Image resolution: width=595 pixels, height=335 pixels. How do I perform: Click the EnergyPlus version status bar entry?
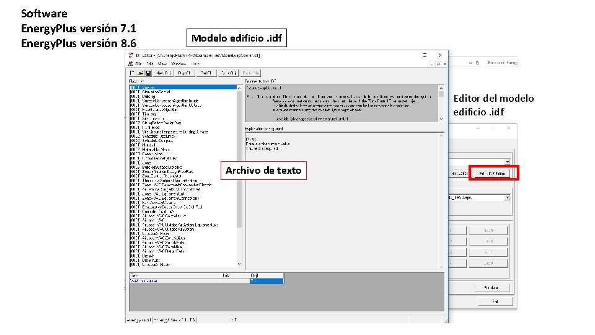pos(175,320)
